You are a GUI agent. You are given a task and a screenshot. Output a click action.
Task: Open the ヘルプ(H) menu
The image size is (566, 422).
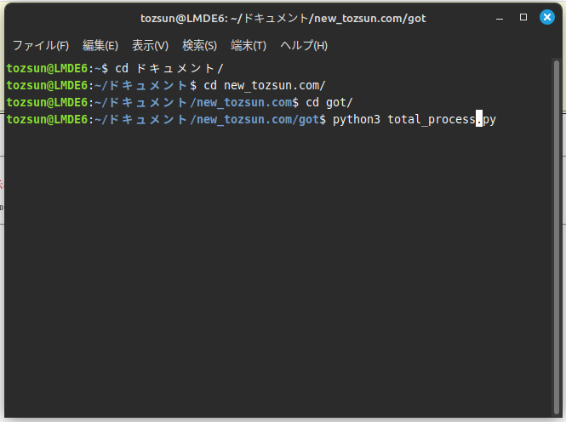(304, 45)
